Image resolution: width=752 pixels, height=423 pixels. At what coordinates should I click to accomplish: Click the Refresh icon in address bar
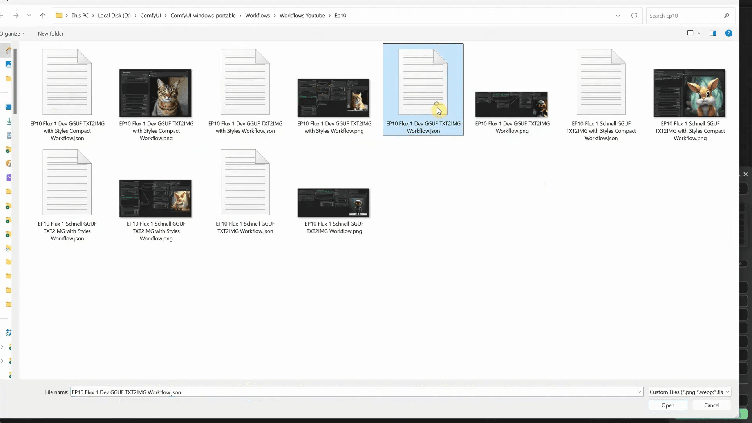tap(634, 16)
